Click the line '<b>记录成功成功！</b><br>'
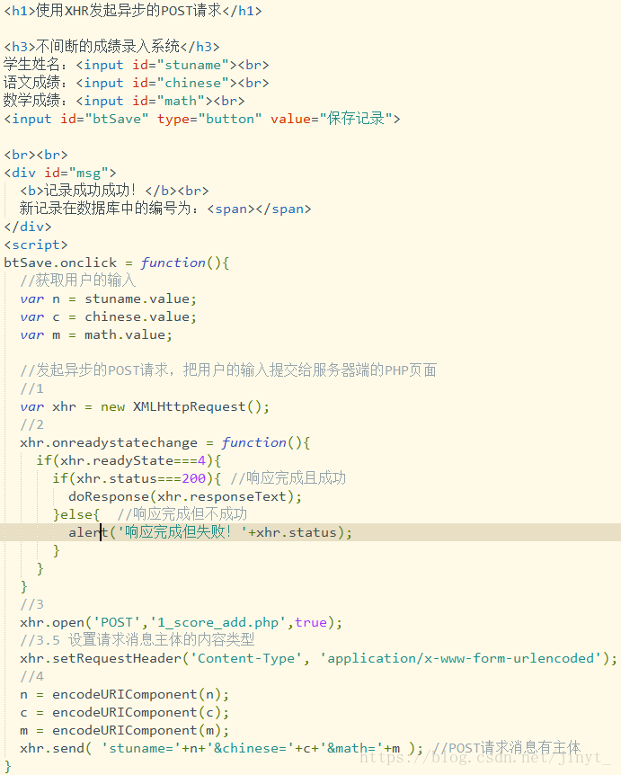This screenshot has width=621, height=775. [114, 191]
